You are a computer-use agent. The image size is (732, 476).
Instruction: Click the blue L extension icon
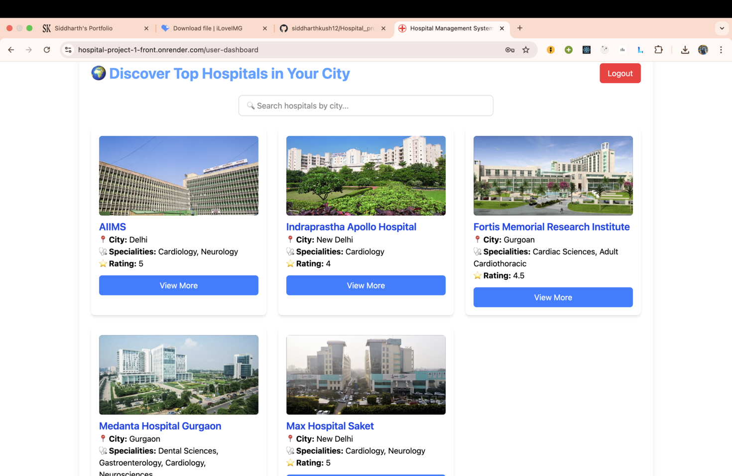coord(640,50)
